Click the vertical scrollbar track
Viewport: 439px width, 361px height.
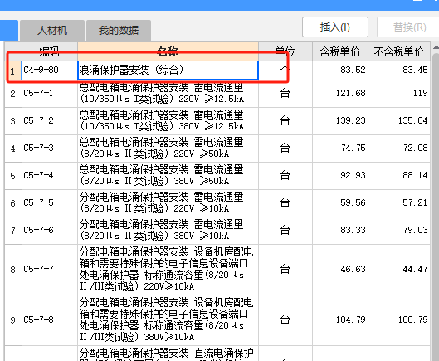click(x=436, y=207)
